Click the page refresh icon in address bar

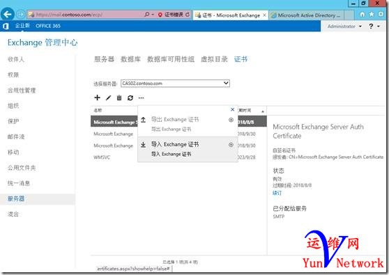tap(188, 15)
